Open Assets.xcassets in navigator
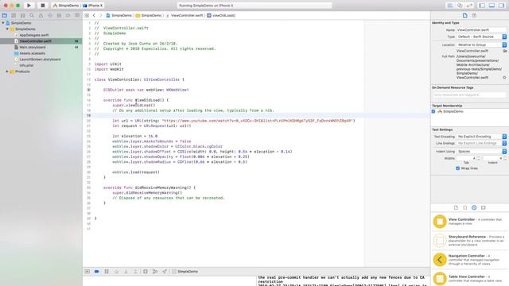 (32, 53)
